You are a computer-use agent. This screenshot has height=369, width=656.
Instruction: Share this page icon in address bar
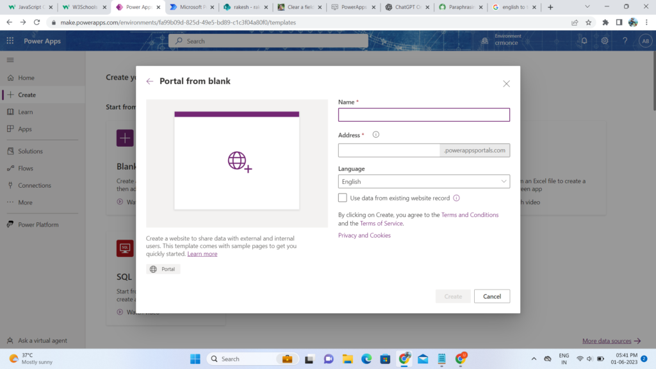click(575, 22)
